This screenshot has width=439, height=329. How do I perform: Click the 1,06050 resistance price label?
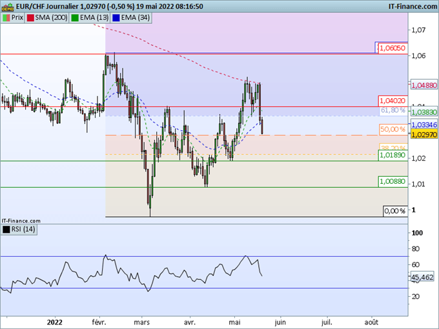393,48
